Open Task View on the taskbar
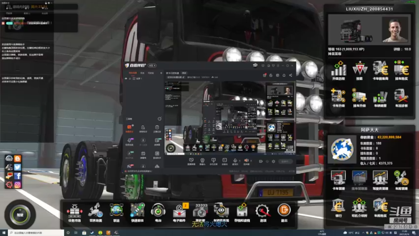The height and width of the screenshot is (236, 419). click(76, 233)
